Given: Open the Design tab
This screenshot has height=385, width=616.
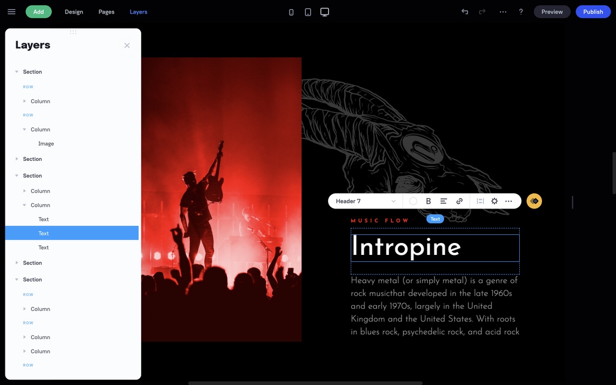Looking at the screenshot, I should pyautogui.click(x=74, y=12).
